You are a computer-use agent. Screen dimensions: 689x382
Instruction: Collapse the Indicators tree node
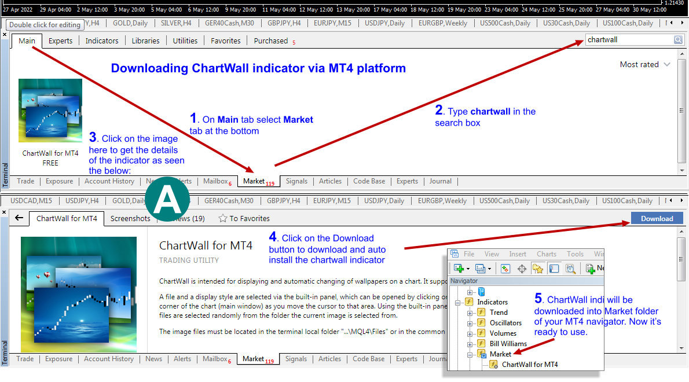coord(457,303)
